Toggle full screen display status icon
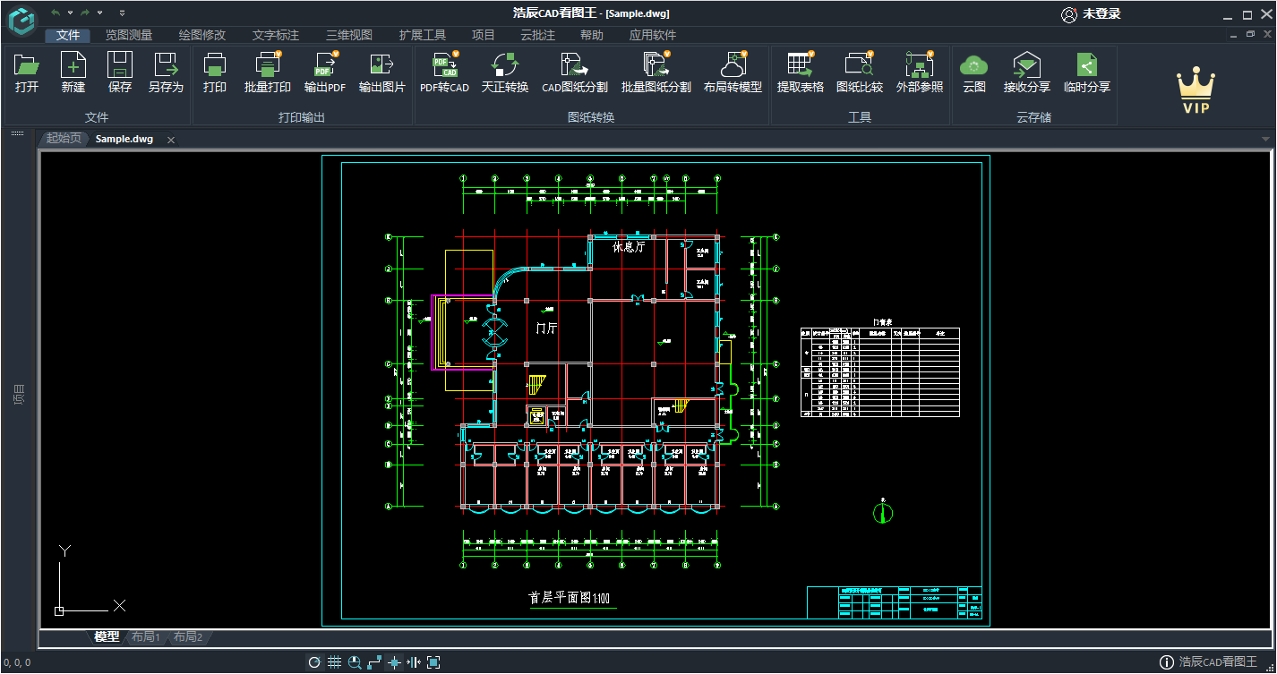1277x674 pixels. [x=433, y=662]
